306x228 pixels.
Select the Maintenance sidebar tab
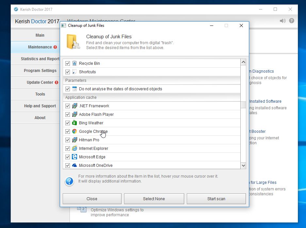click(x=35, y=47)
